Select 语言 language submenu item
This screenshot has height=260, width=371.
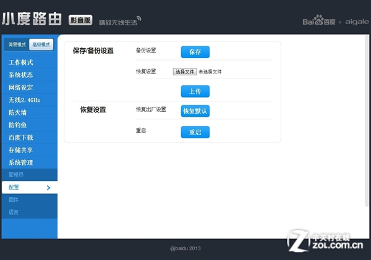pos(29,212)
